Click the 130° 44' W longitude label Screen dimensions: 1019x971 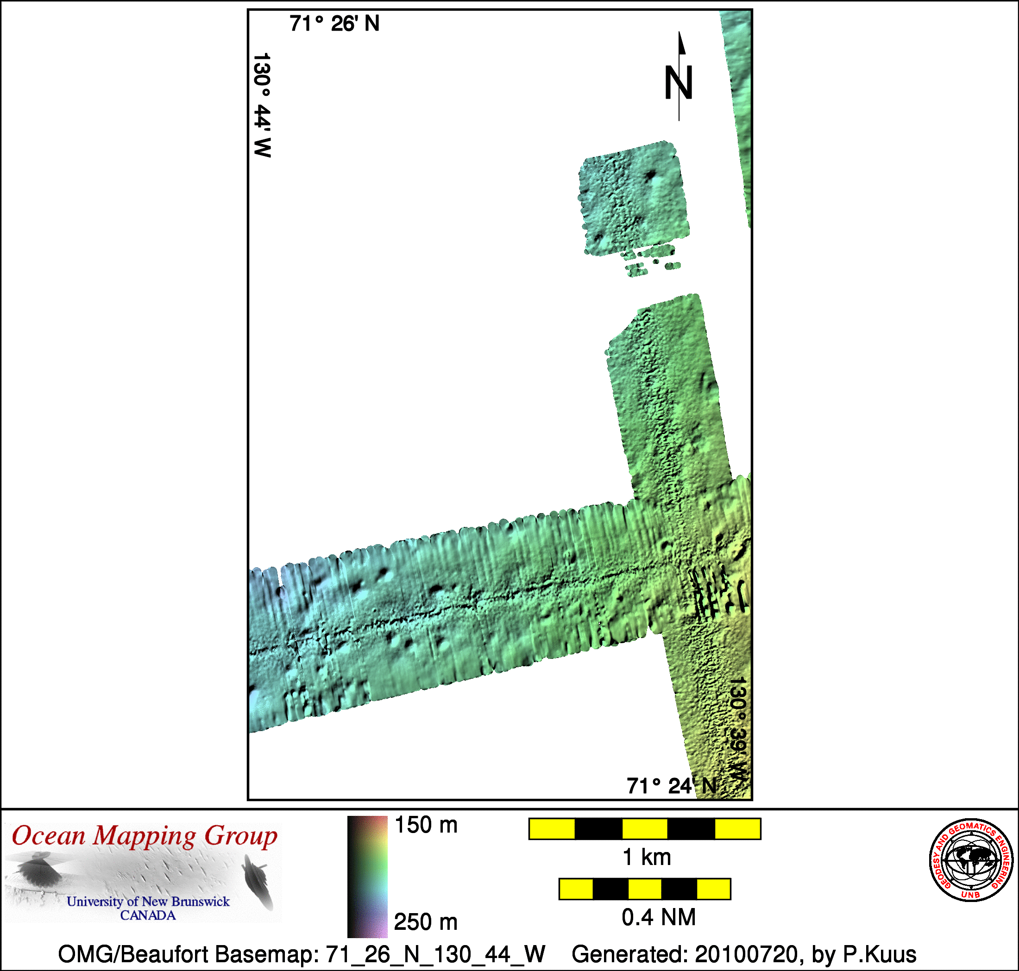click(263, 105)
